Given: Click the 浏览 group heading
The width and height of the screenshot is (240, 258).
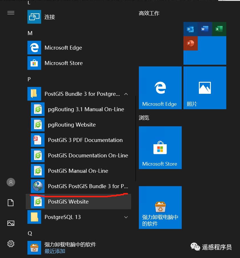Looking at the screenshot, I should point(144,118).
